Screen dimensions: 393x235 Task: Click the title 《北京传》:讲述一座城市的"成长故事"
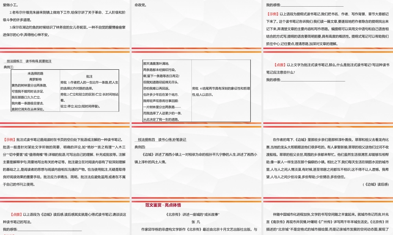[x=193, y=214]
